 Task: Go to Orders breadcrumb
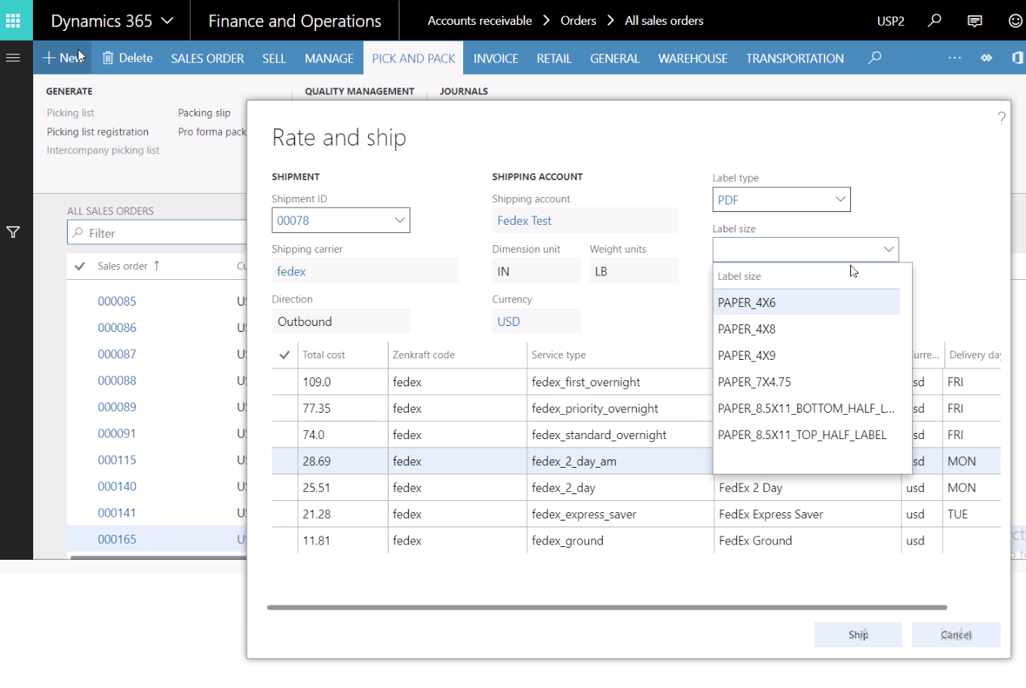coord(579,20)
